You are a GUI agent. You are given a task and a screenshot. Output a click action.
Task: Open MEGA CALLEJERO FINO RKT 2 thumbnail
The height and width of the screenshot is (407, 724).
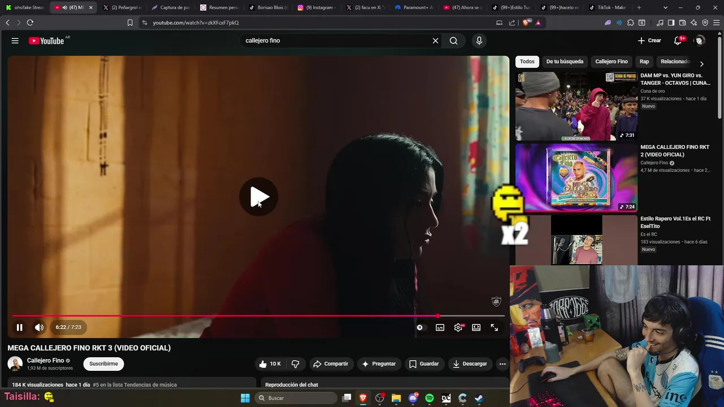coord(576,177)
